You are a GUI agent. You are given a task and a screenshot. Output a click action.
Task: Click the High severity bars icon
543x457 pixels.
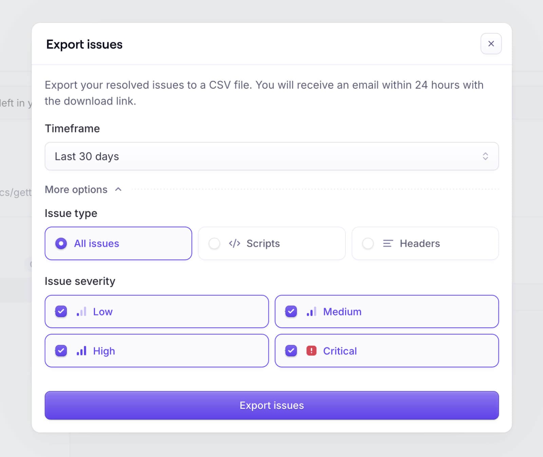click(81, 351)
